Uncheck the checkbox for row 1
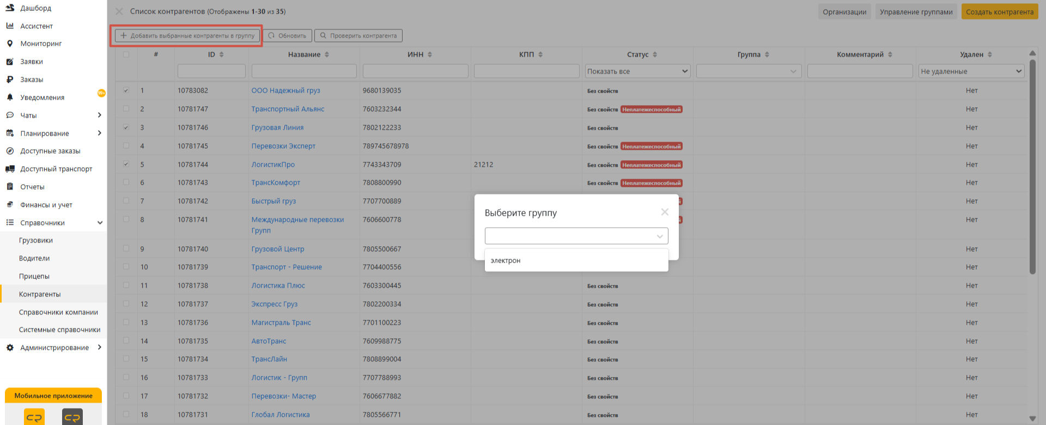Screen dimensions: 1046x425 tap(126, 90)
